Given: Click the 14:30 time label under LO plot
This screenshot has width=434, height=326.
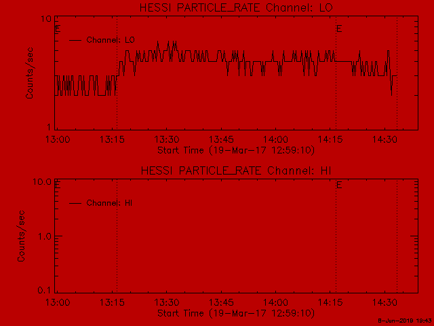Looking at the screenshot, I should [384, 139].
